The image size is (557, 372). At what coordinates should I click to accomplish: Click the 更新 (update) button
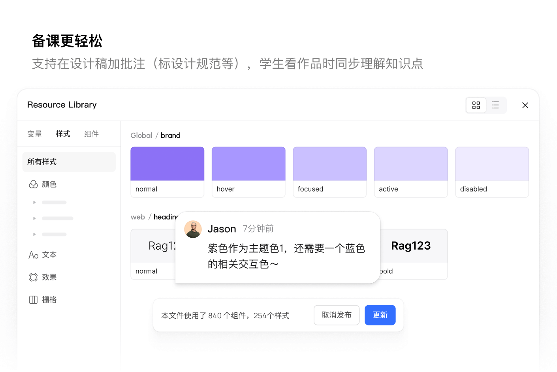pyautogui.click(x=380, y=315)
